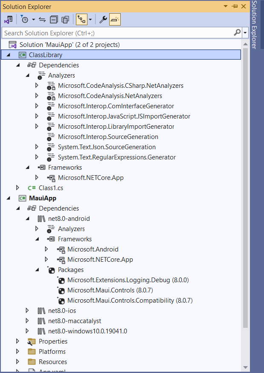The height and width of the screenshot is (373, 264).
Task: Open file nesting options dropdown arrow
Action: tap(90, 20)
